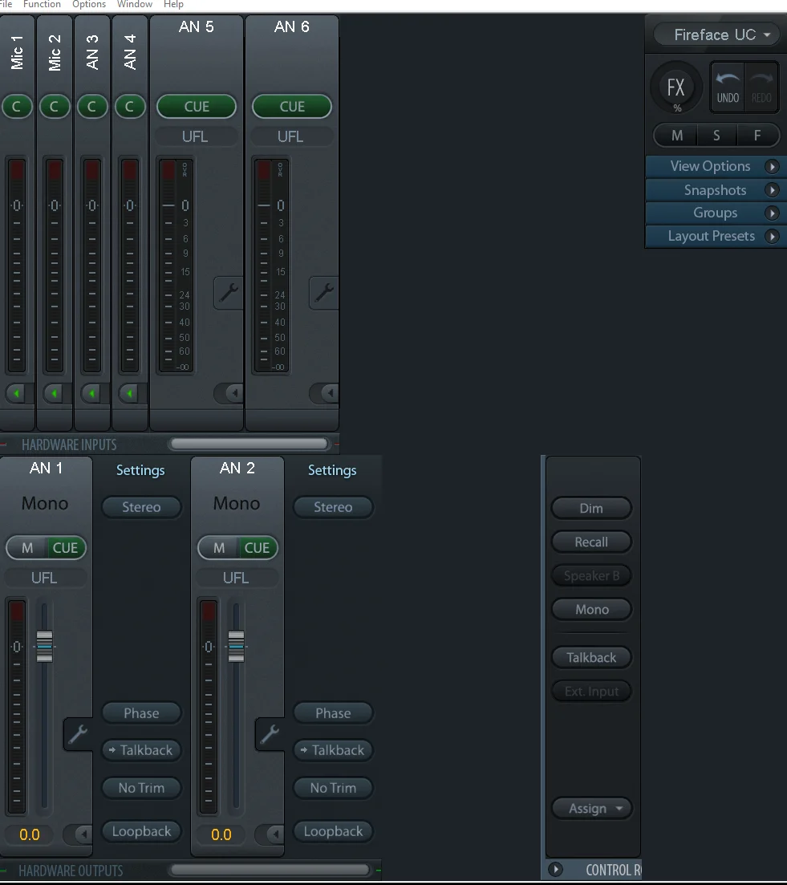Click the green arrow under Mic 1
The image size is (787, 885).
(x=17, y=393)
